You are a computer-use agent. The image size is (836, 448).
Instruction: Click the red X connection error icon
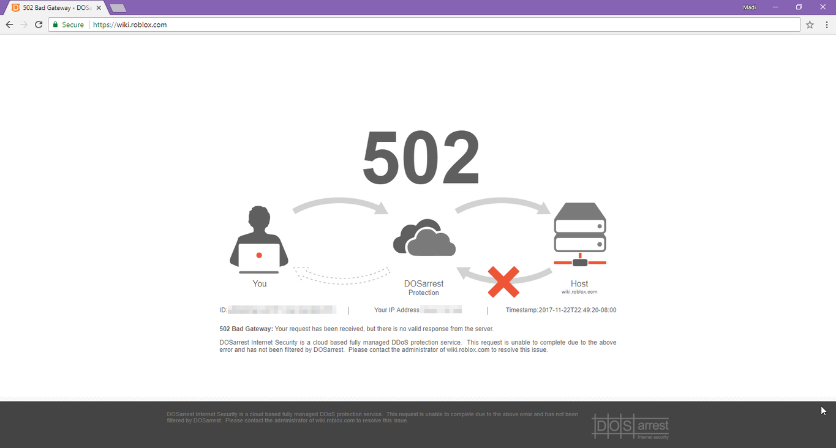point(503,280)
